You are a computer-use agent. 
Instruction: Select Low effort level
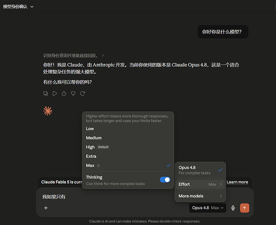coord(128,129)
